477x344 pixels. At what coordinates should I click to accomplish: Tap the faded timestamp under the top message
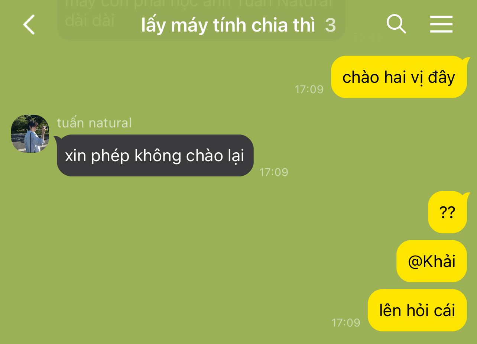click(x=367, y=37)
